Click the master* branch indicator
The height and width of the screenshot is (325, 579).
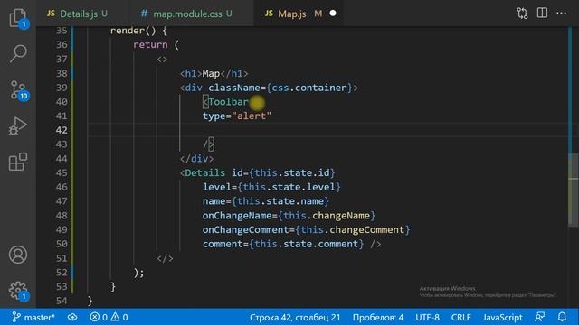[x=33, y=317]
